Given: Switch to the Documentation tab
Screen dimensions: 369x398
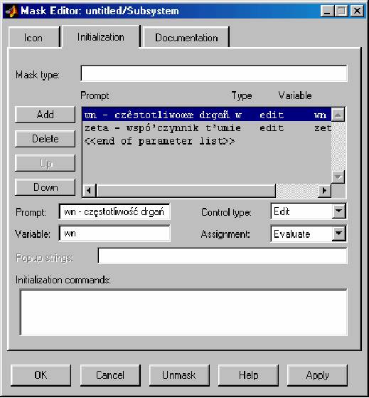Looking at the screenshot, I should point(186,38).
